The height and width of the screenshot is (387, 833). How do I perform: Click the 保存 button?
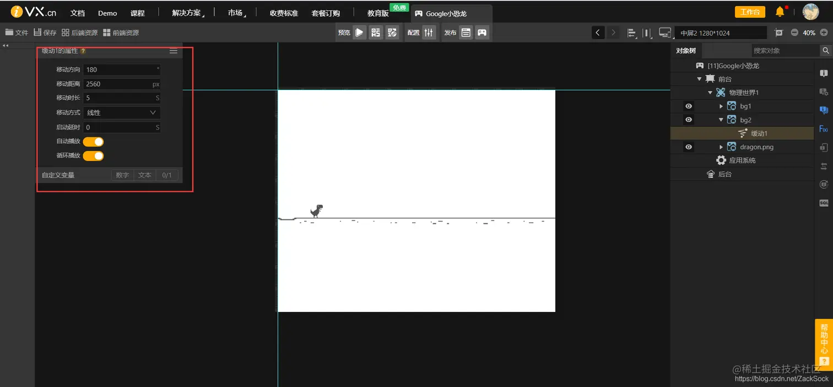point(45,33)
